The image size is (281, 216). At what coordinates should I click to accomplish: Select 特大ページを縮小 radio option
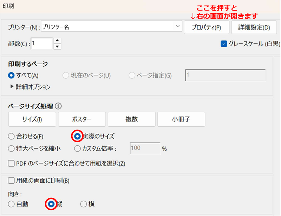point(11,148)
